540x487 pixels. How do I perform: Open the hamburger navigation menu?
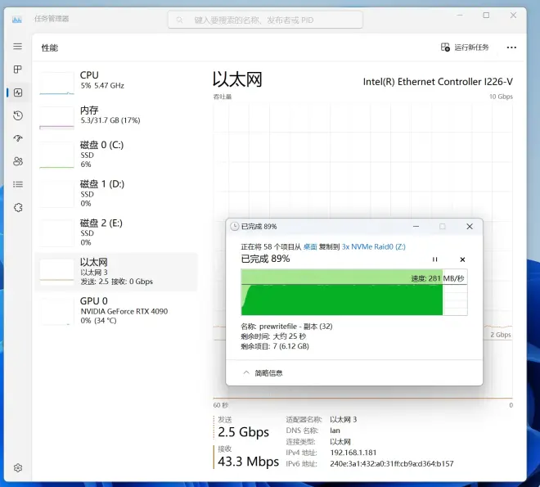click(x=17, y=47)
